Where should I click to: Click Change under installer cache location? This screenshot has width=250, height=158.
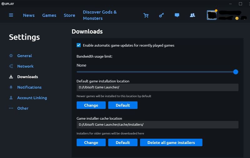coord(91,142)
